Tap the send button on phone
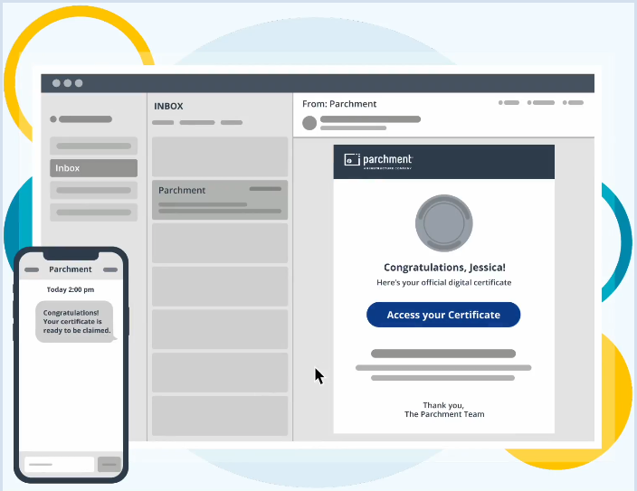Viewport: 637px width, 491px height. (109, 464)
